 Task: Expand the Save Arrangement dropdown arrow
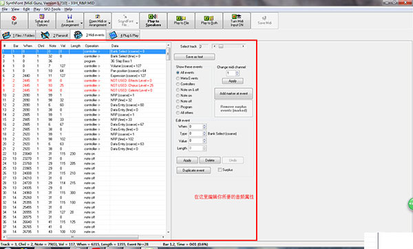click(x=82, y=23)
